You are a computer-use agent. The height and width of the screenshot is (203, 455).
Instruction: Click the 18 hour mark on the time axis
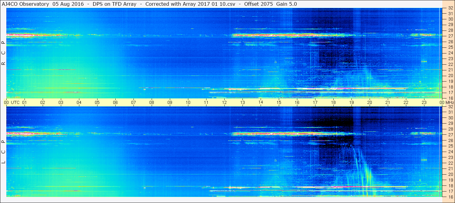tap(333, 102)
